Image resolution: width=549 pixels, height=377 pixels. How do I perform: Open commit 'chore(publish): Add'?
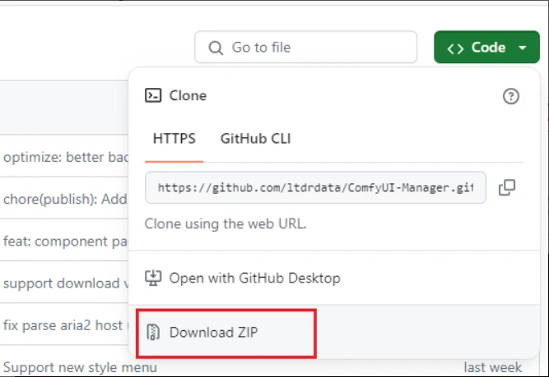click(x=65, y=199)
